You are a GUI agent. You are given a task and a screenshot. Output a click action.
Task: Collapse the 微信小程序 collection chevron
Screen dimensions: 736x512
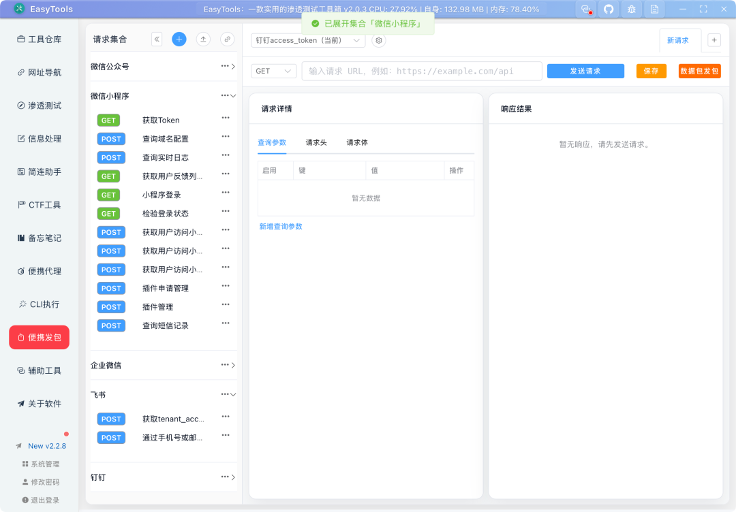(x=233, y=96)
